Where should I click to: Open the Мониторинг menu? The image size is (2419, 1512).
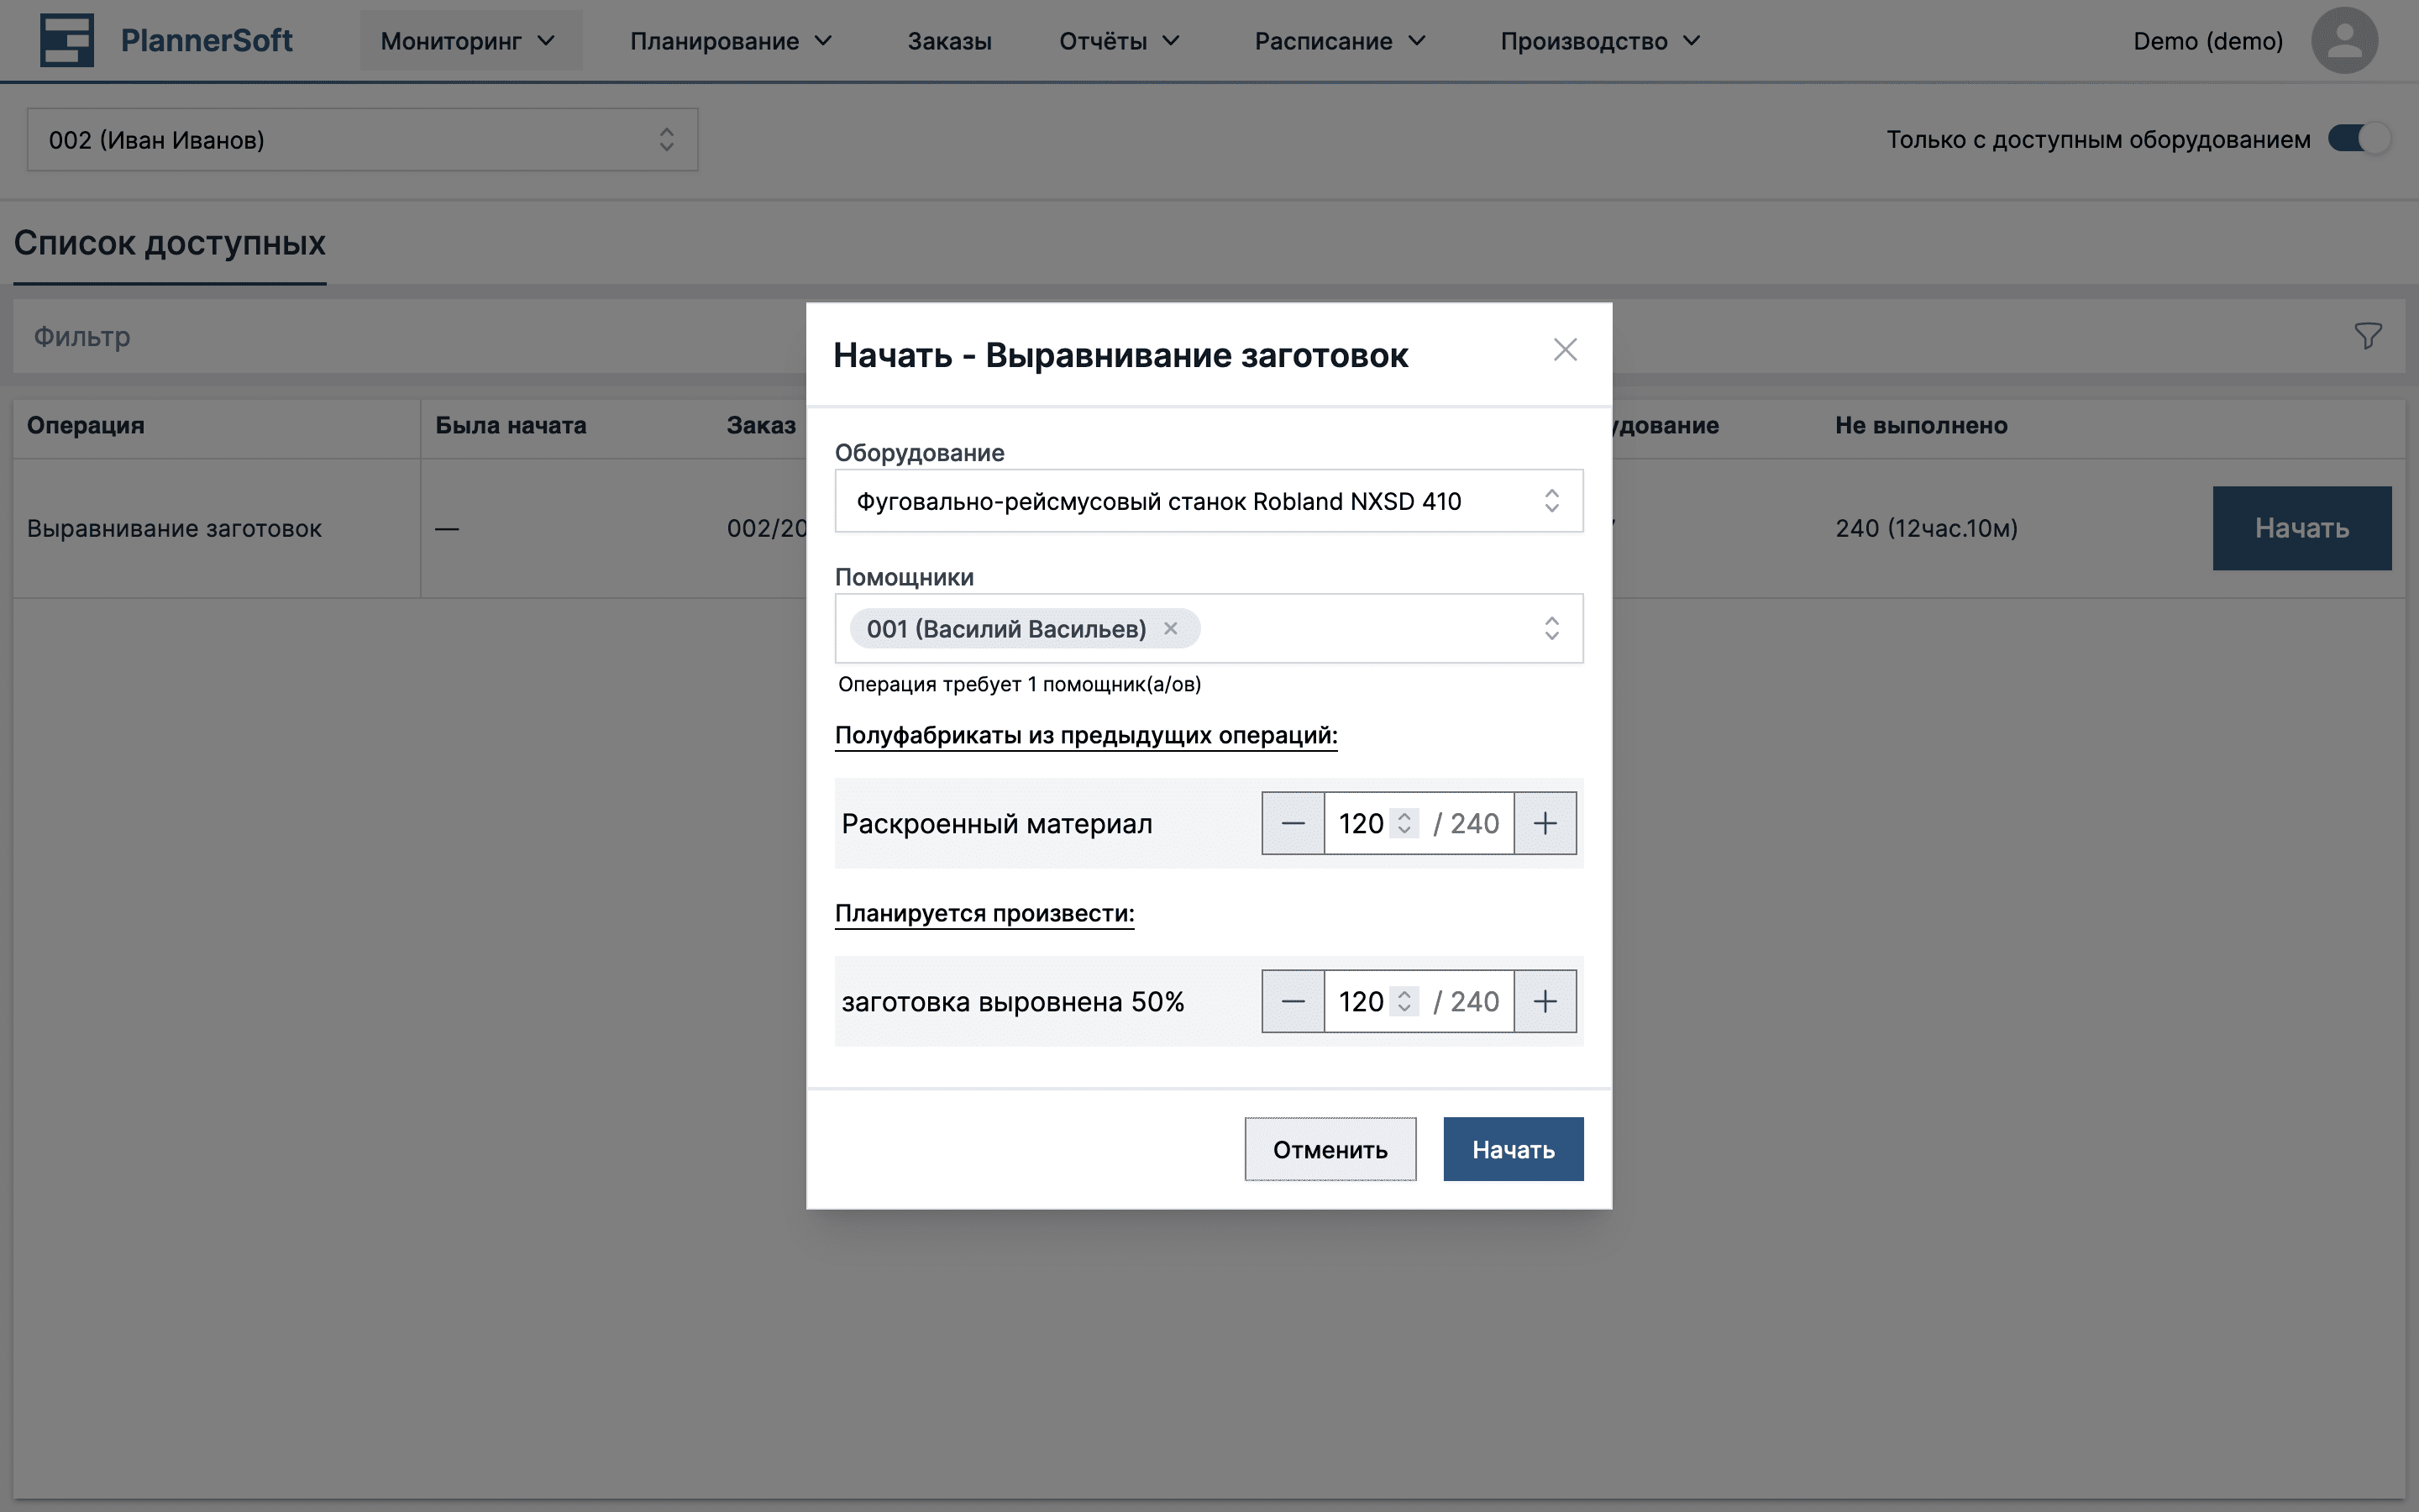coord(470,40)
